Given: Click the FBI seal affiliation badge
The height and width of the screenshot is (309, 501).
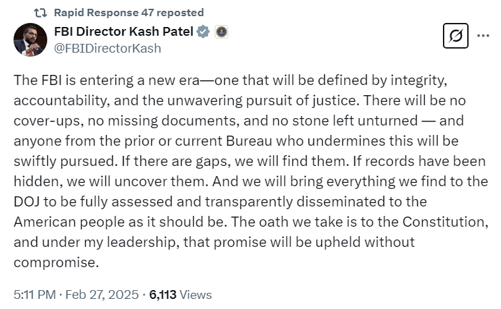Looking at the screenshot, I should (x=221, y=32).
